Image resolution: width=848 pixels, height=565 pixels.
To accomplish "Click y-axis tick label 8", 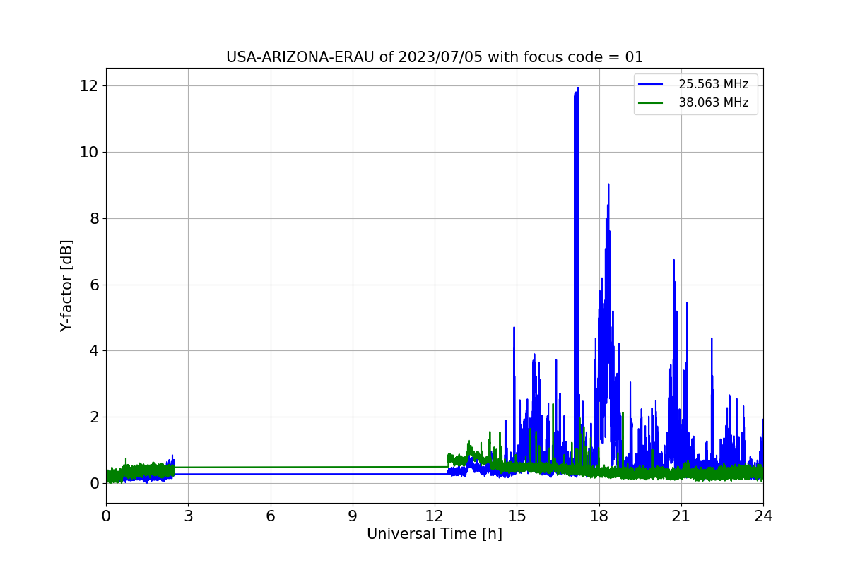I will [x=94, y=218].
